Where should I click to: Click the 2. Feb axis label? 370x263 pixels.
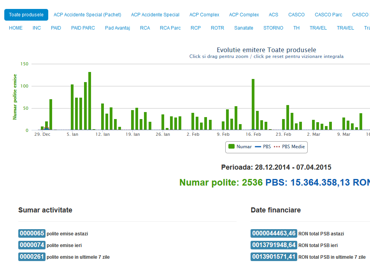193,134
